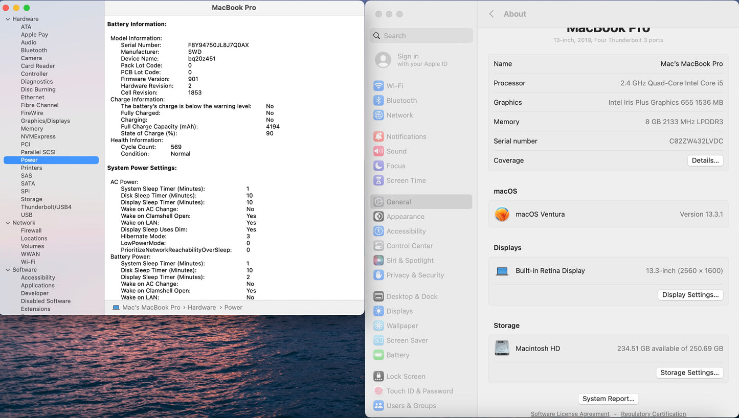Open Wi-Fi settings icon in sidebar
739x418 pixels.
click(x=378, y=86)
